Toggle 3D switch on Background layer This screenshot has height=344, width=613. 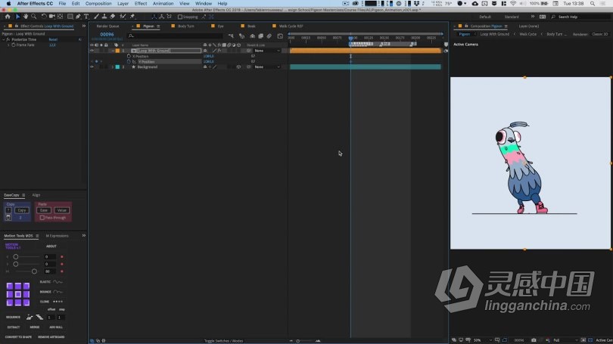pos(238,67)
